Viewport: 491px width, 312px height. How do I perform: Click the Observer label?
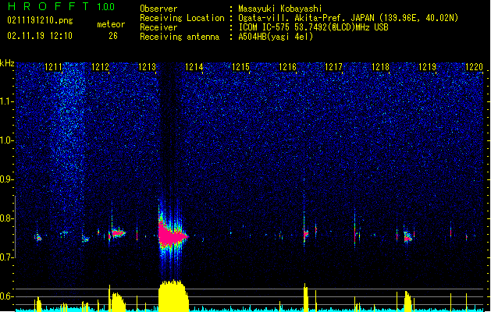[x=158, y=9]
